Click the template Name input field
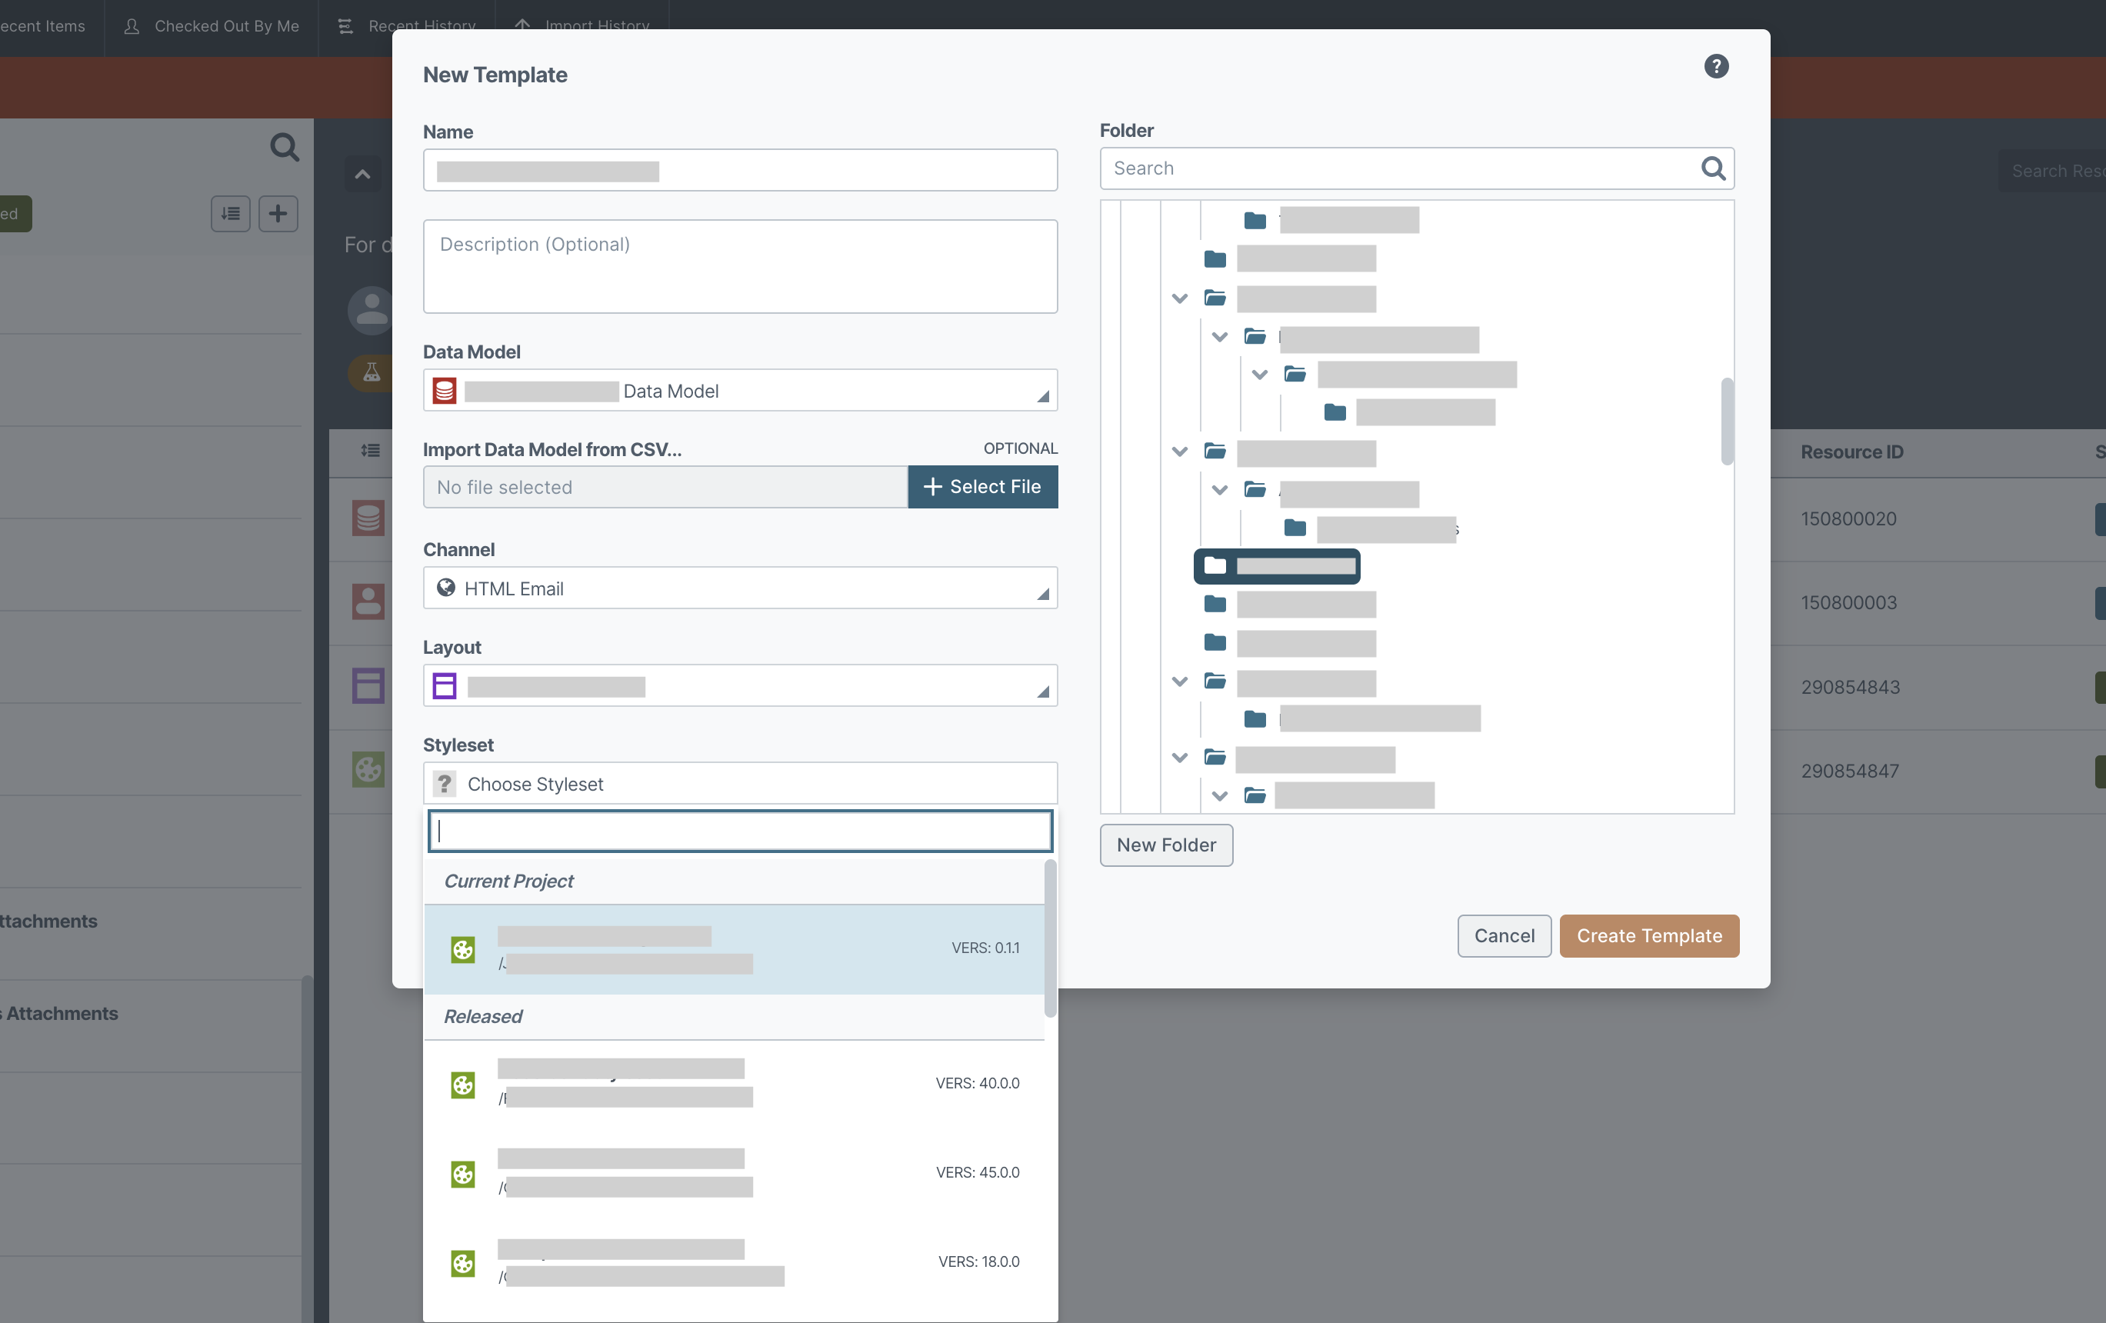2106x1323 pixels. pos(740,171)
